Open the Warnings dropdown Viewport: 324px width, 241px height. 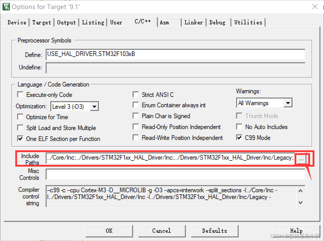click(288, 103)
